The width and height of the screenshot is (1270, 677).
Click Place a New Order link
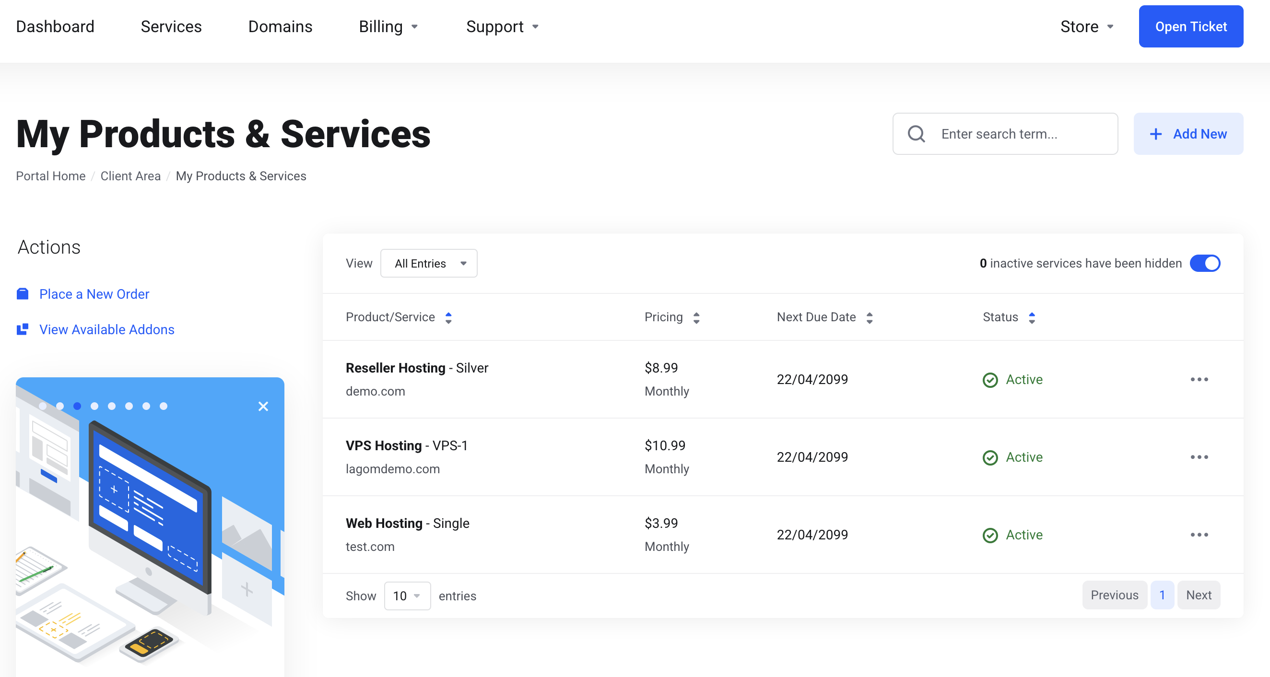click(94, 294)
